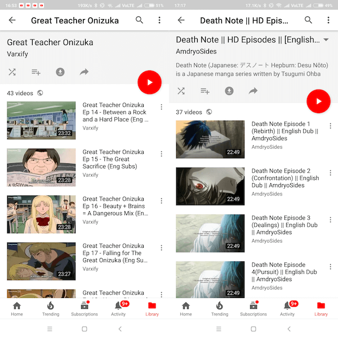Open Ep 15 The Great Sacrifice thumbnail
This screenshot has width=338, height=338.
pos(41,167)
